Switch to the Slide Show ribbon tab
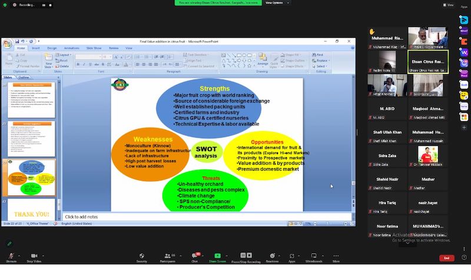Viewport: 471px width, 280px height. (x=94, y=48)
